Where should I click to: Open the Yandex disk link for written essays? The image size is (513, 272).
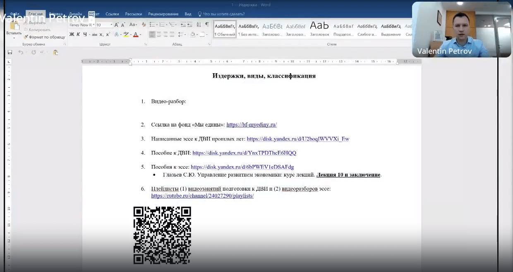click(x=298, y=139)
